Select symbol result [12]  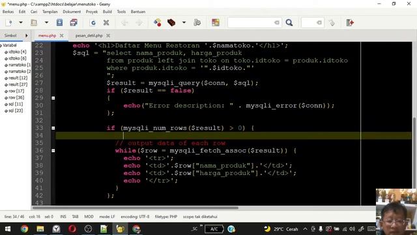pyautogui.click(x=18, y=78)
